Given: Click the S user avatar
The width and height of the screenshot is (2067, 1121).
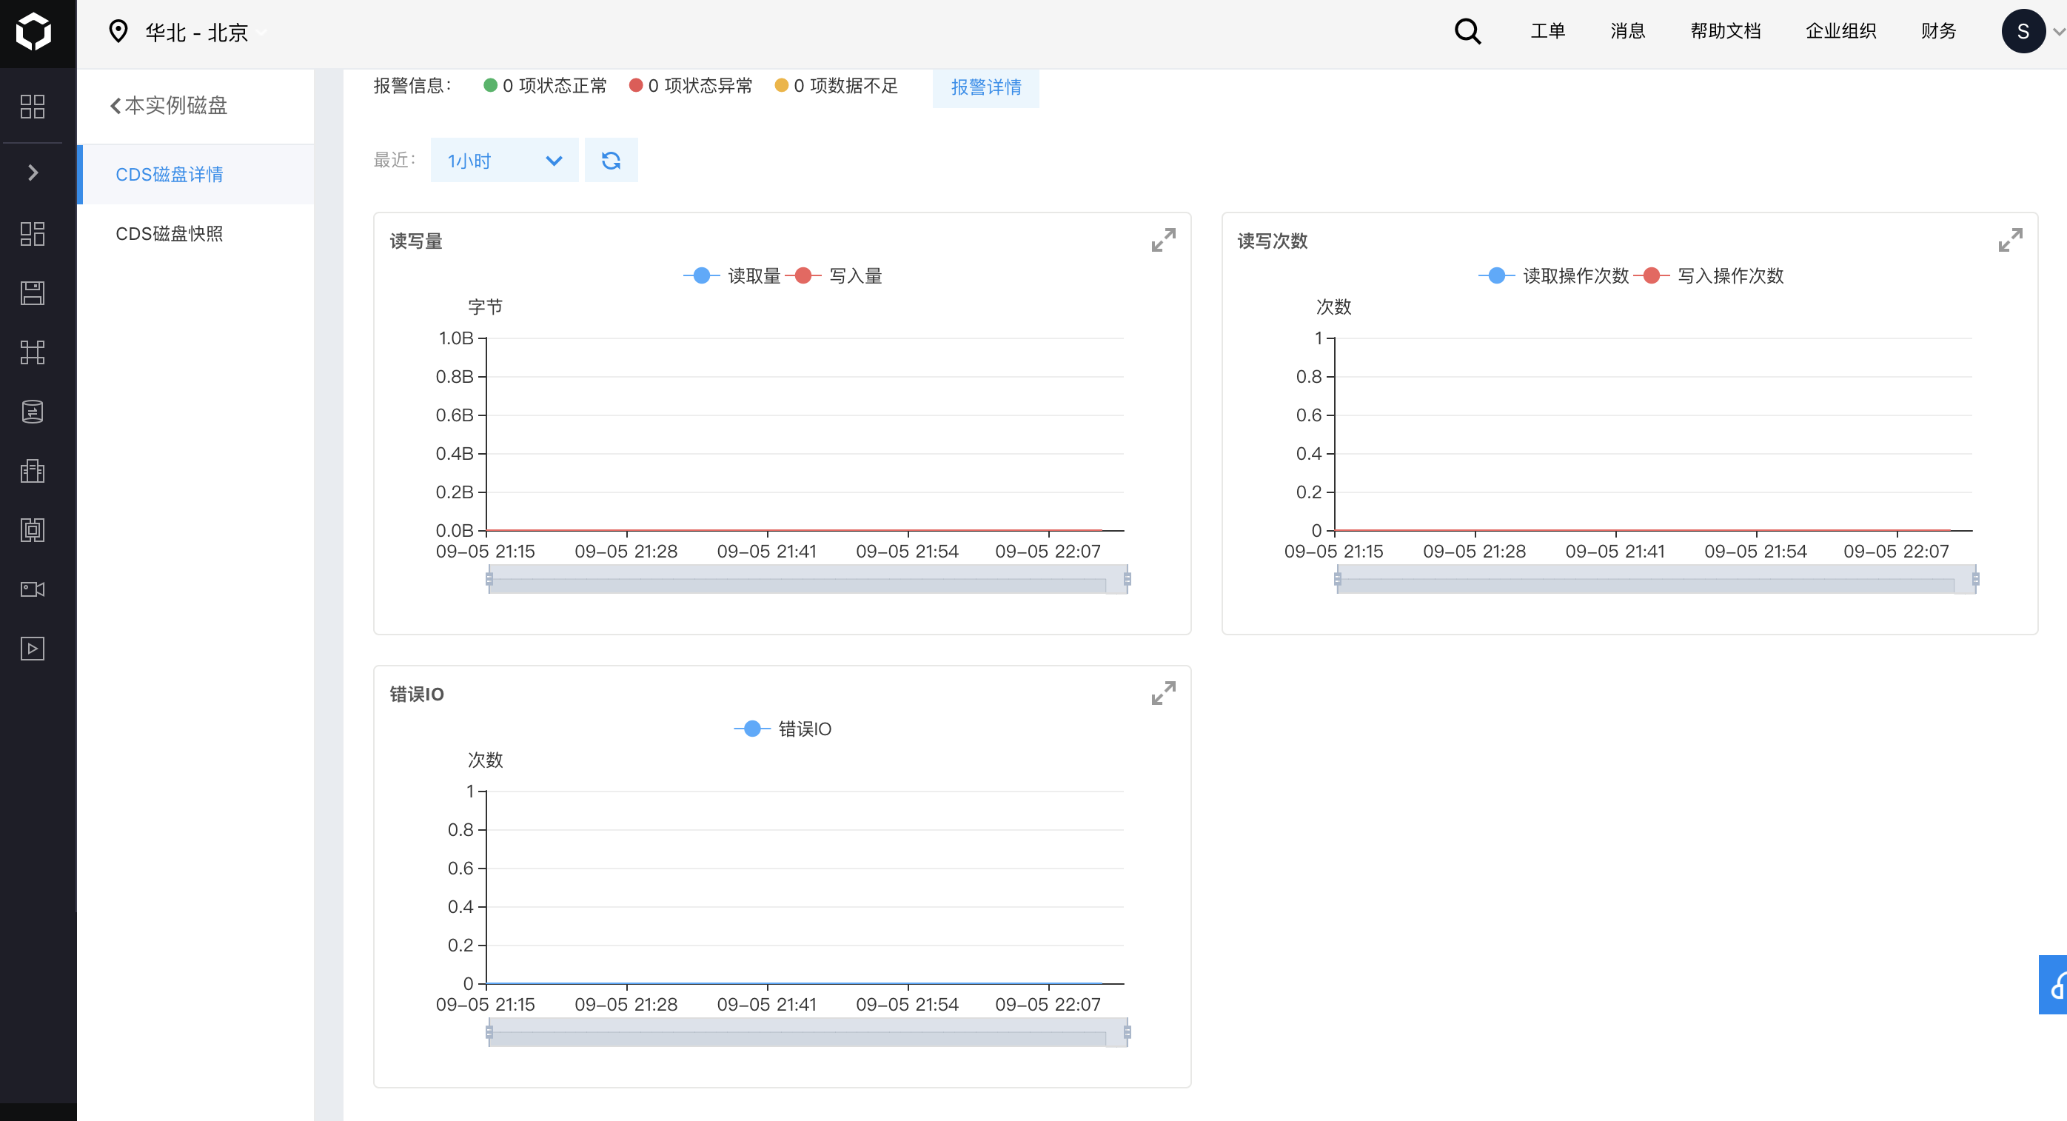Looking at the screenshot, I should 2023,31.
